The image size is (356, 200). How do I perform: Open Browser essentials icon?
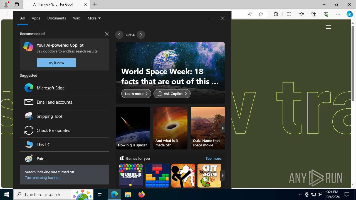[x=326, y=14]
